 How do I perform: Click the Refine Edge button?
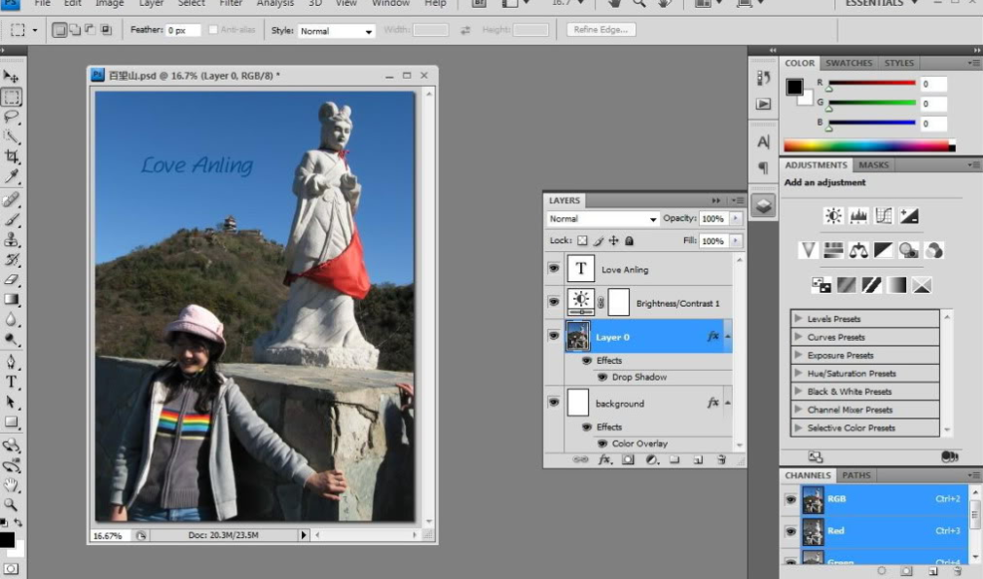601,30
